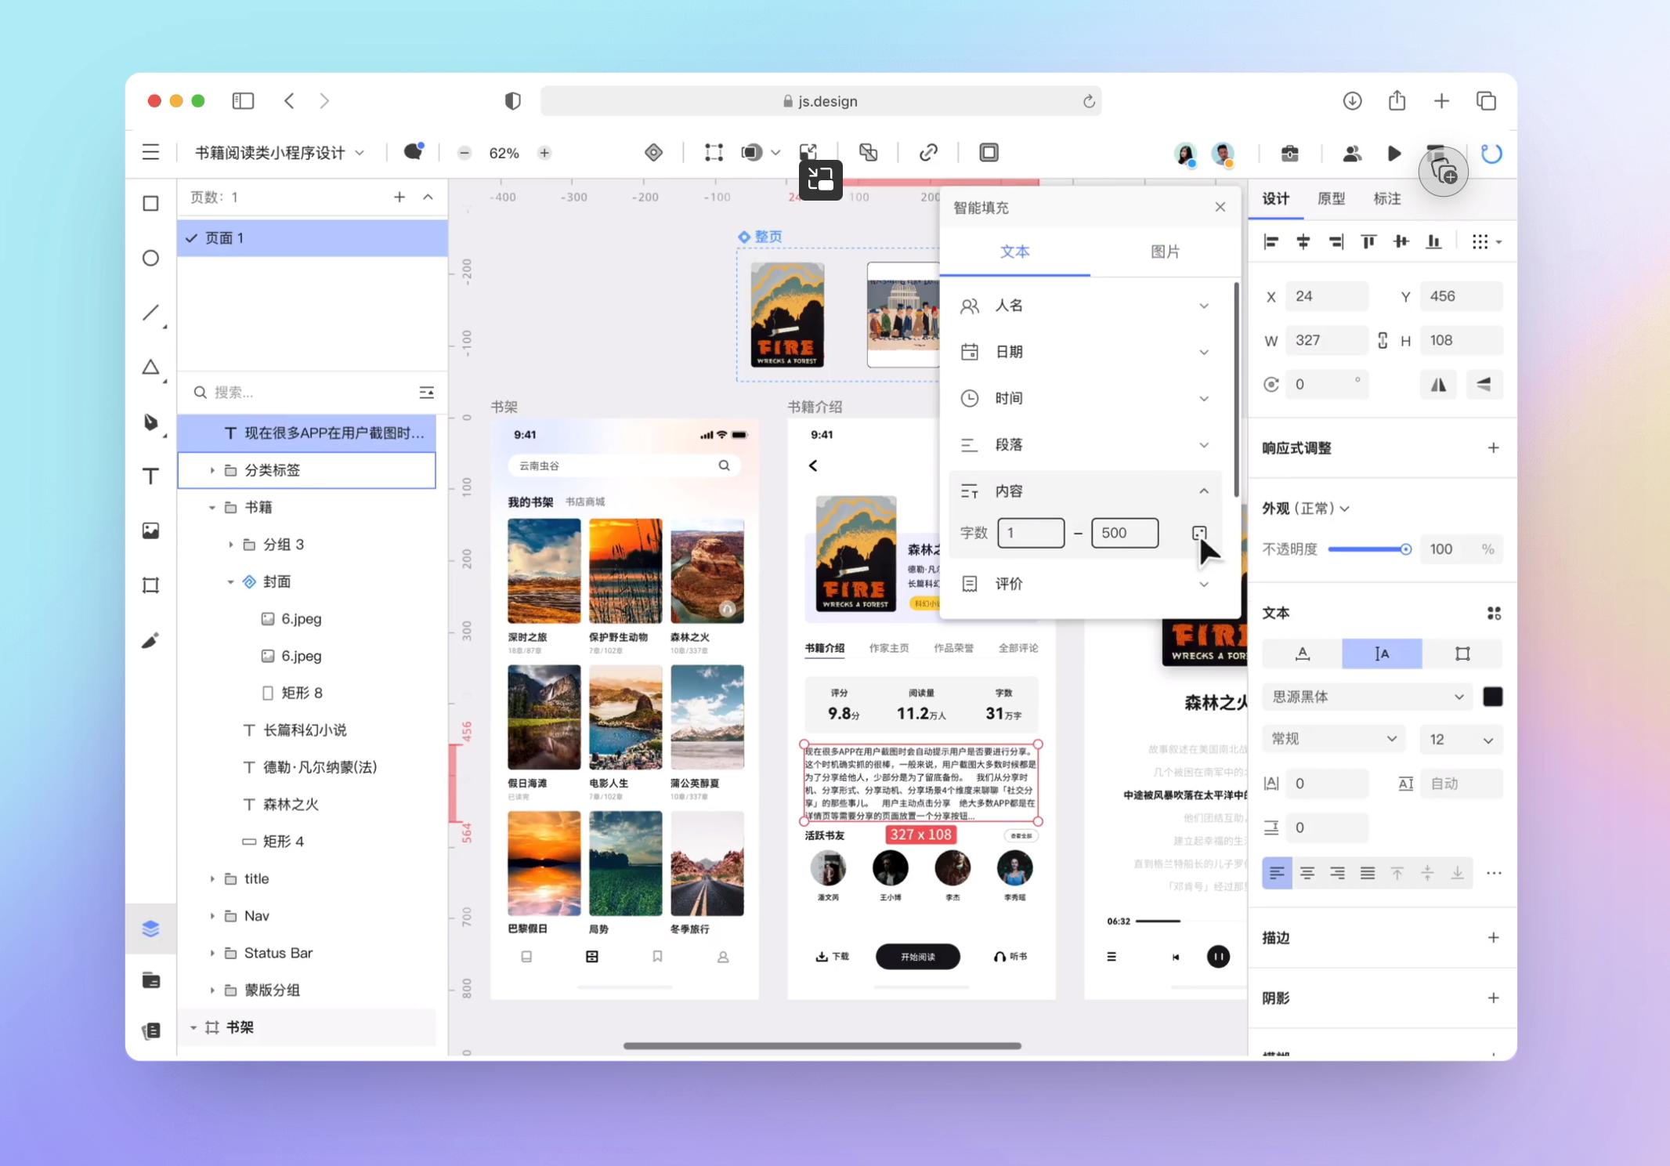Click the Play prototype icon

1393,154
